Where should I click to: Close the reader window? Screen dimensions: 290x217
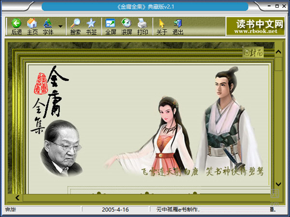pos(284,6)
